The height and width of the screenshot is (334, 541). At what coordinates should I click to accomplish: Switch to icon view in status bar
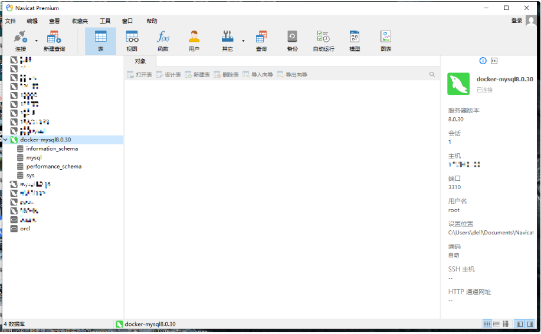pos(487,324)
